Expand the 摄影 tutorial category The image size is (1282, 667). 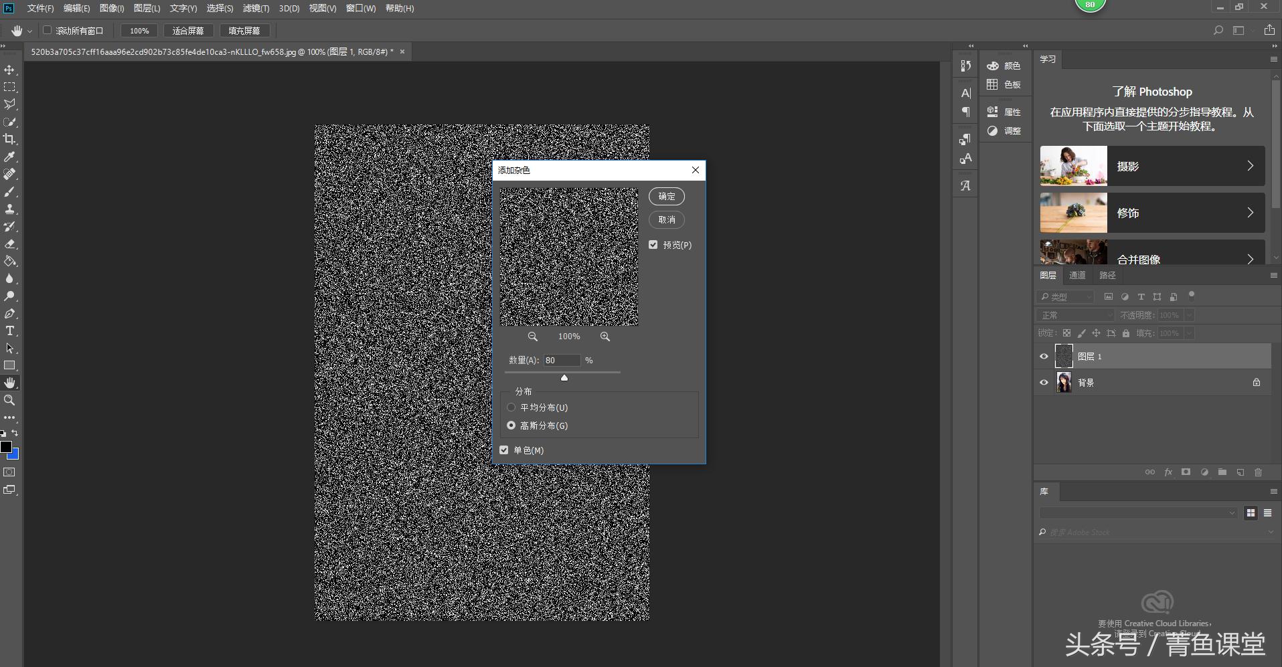click(x=1151, y=166)
